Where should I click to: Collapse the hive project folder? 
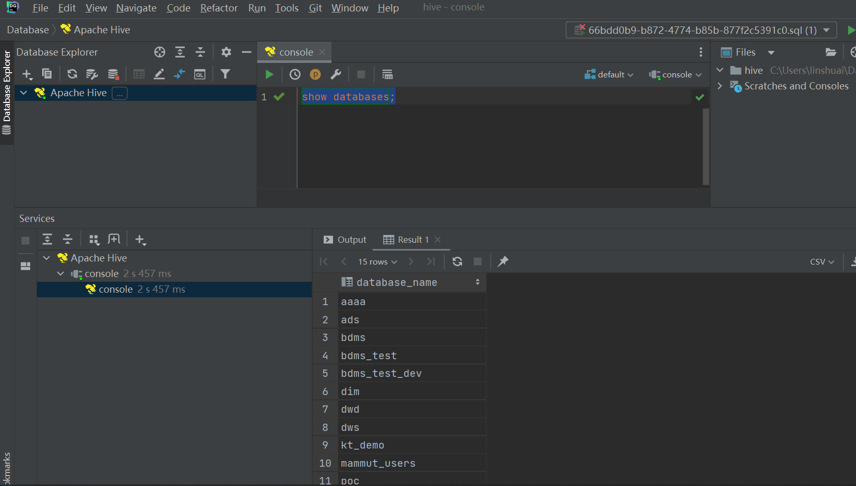720,70
